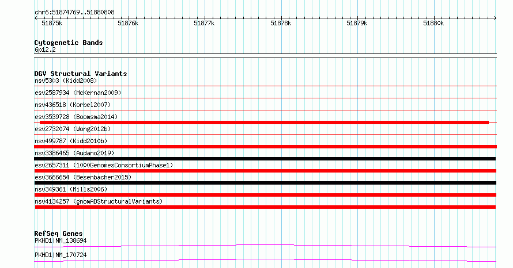
Task: Open variant nsv499787 (Kidd2010b)
Action: point(71,141)
